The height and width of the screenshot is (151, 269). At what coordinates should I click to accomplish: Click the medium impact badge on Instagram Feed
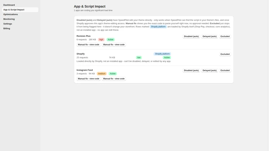[x=102, y=73]
